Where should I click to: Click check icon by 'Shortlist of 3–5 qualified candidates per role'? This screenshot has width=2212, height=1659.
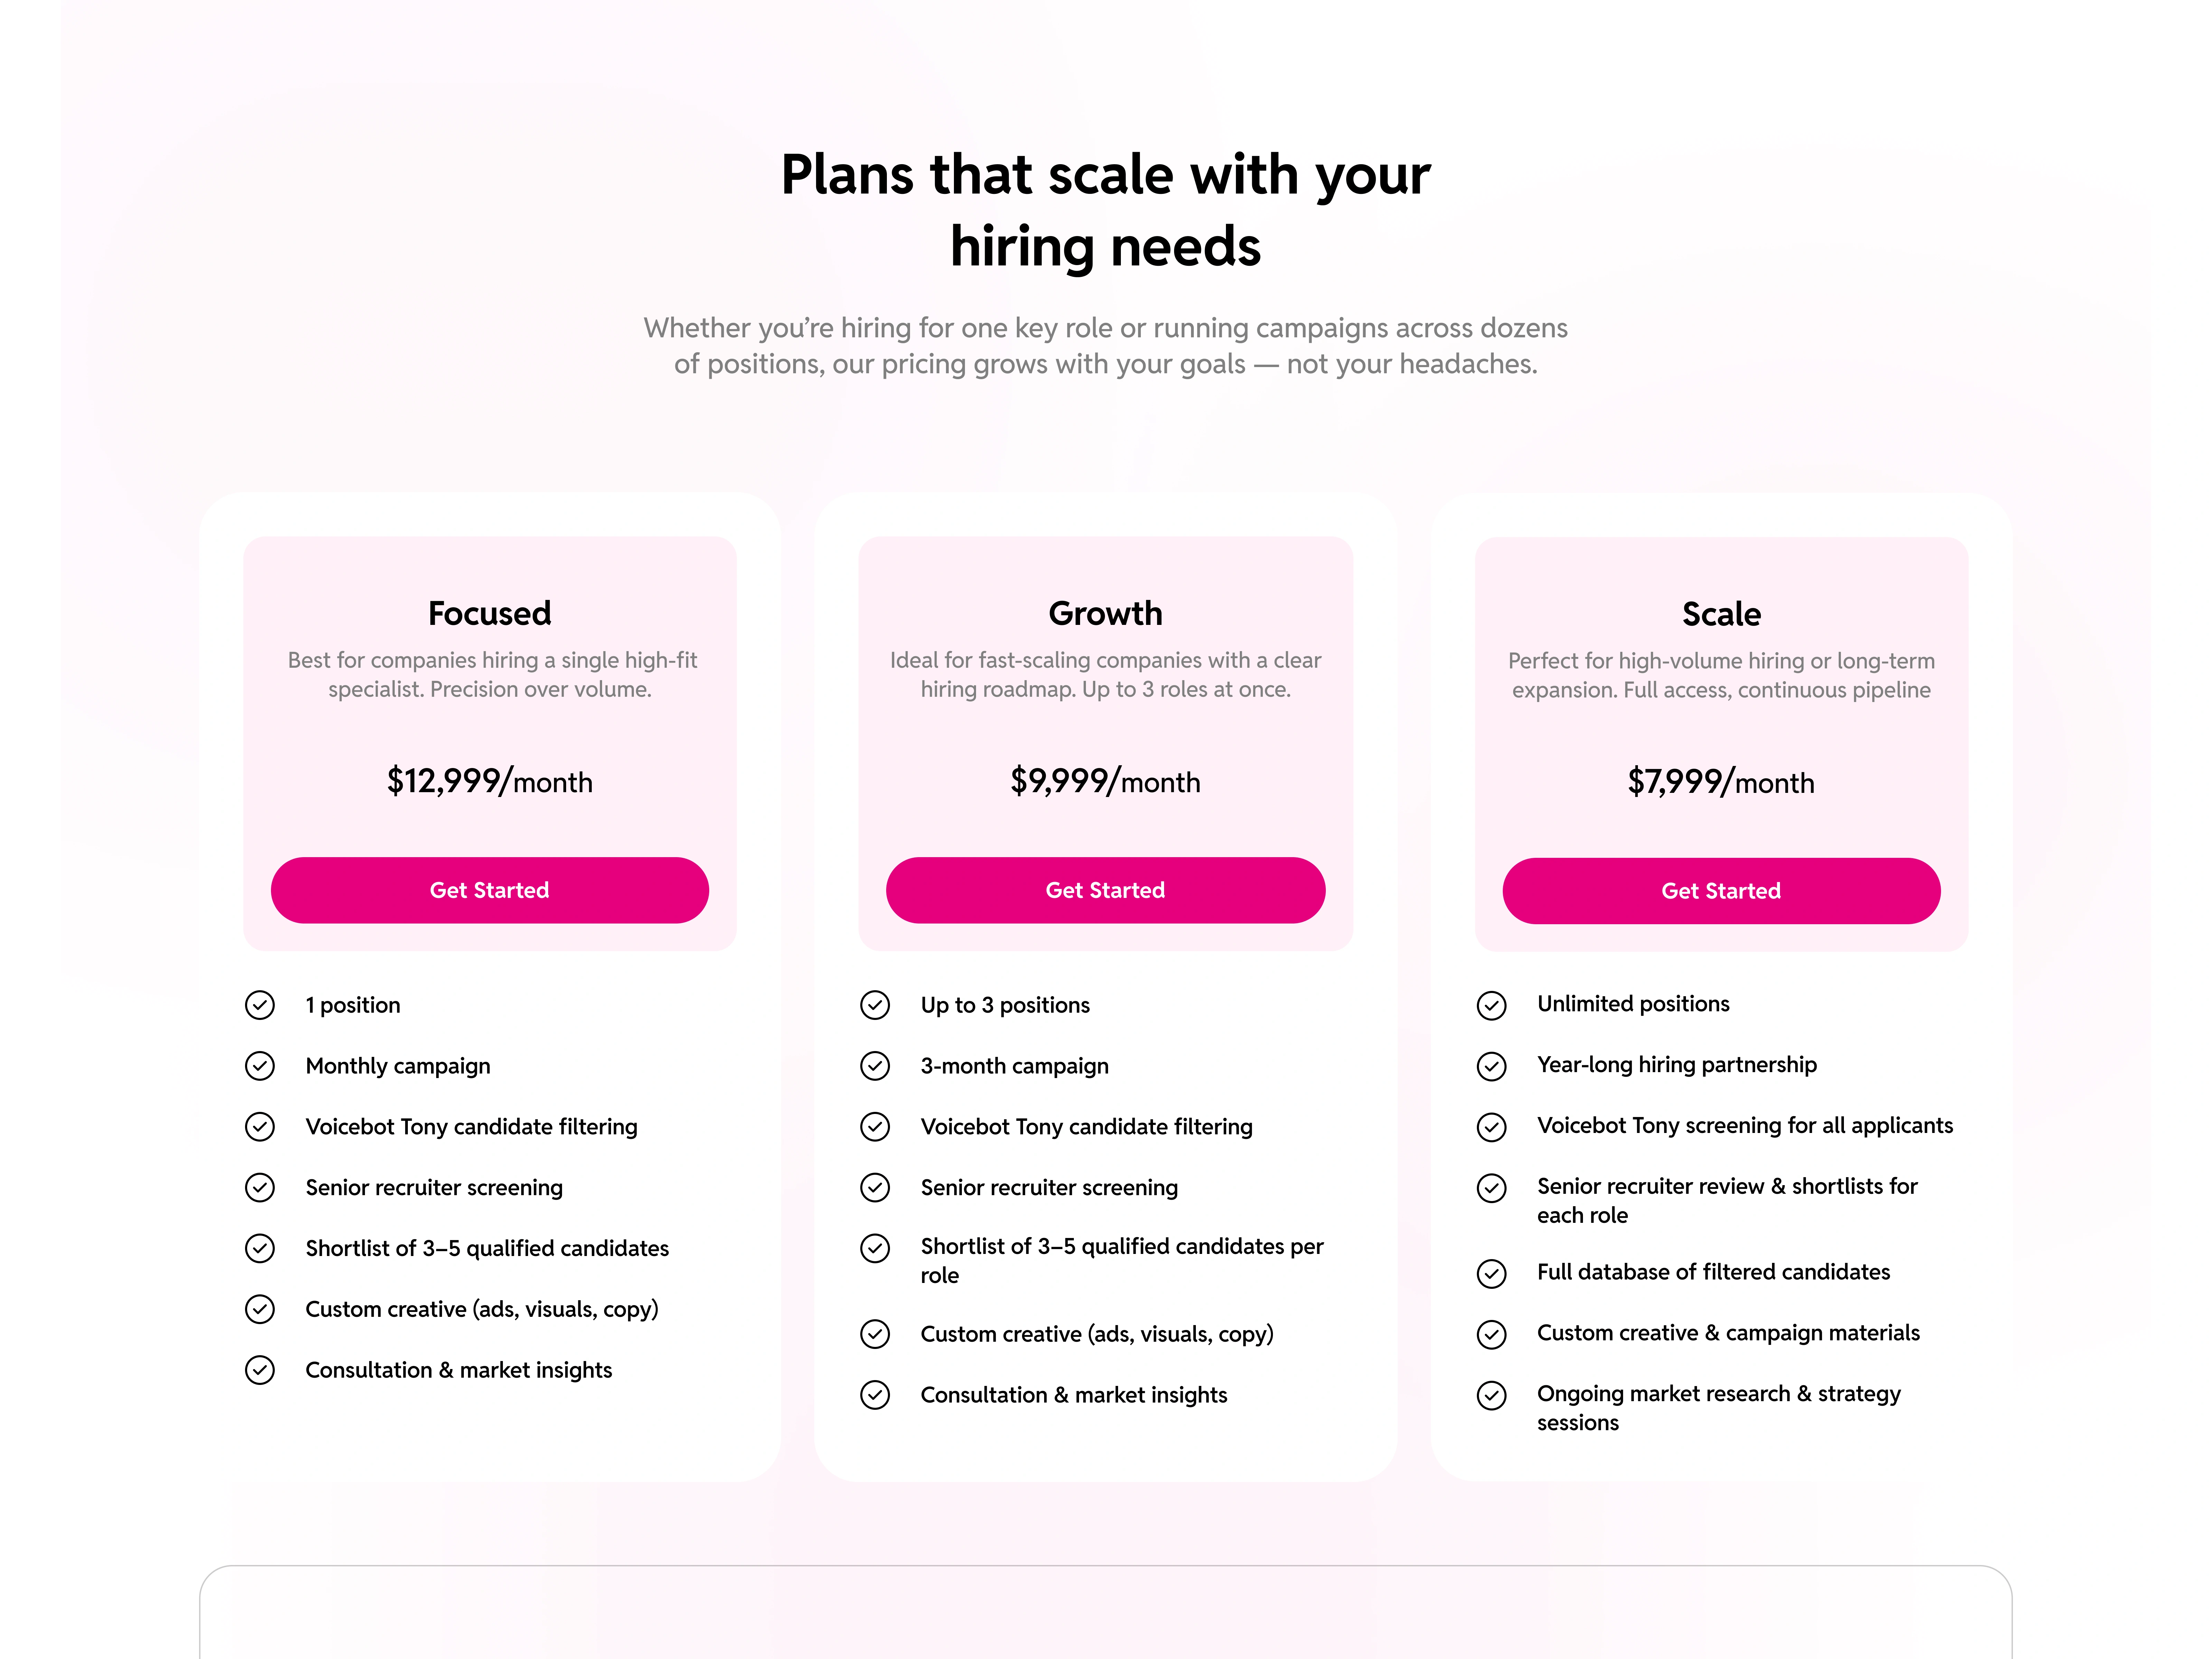point(875,1248)
